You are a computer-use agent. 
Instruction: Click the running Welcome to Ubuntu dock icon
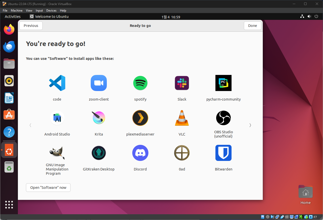tap(9, 150)
